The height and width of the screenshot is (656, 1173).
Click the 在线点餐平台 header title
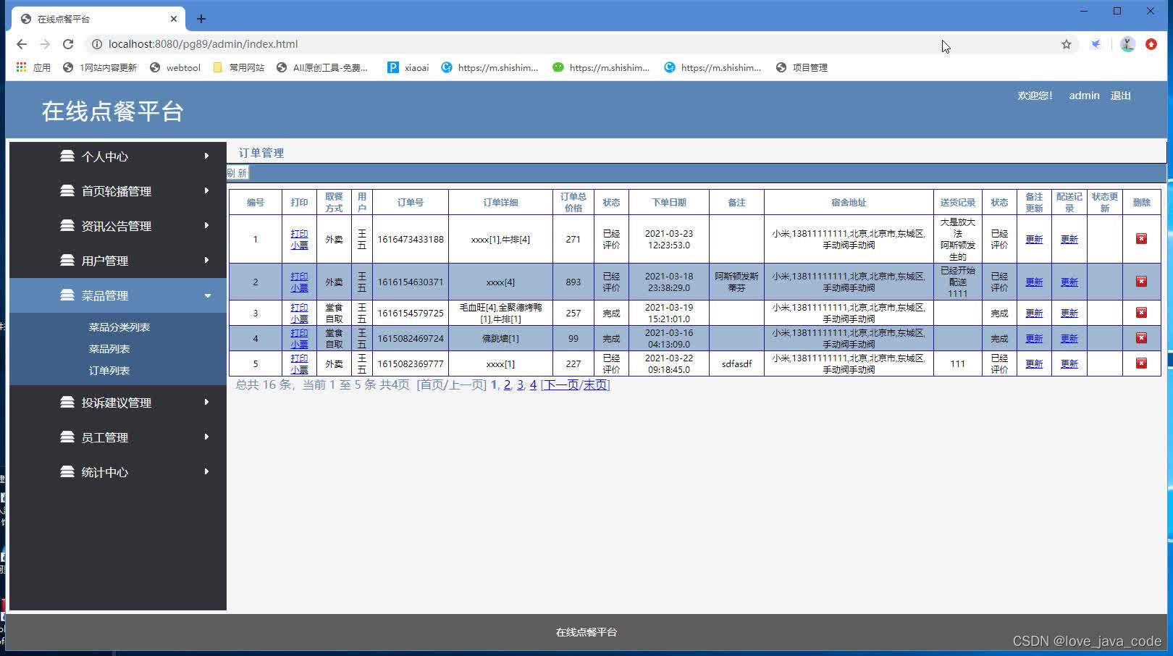point(112,112)
